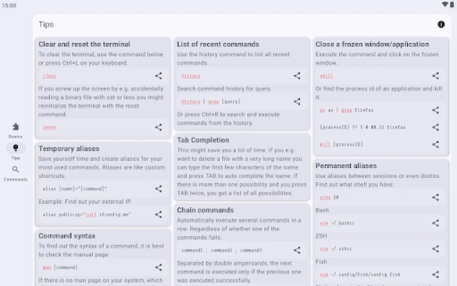Image resolution: width=457 pixels, height=286 pixels.
Task: Share the echo $0 command
Action: point(436,197)
